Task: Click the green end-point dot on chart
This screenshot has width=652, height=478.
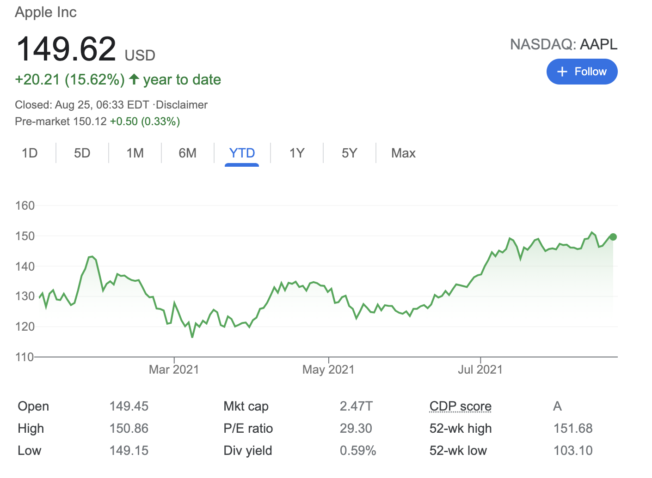Action: coord(613,237)
